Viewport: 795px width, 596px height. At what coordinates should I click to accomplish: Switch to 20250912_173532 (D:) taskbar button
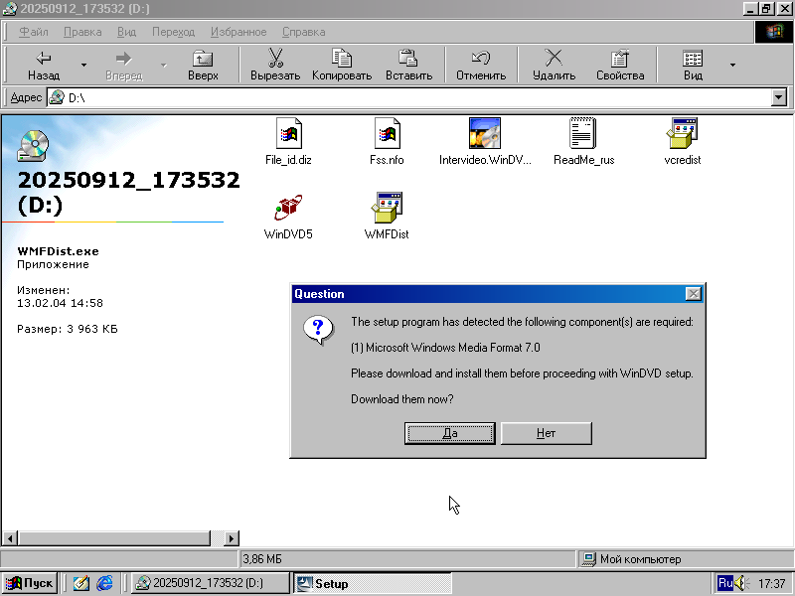point(211,583)
